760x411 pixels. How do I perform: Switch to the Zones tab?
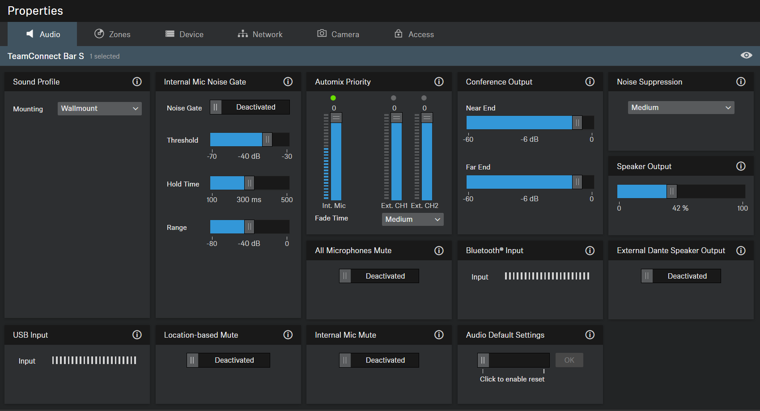[113, 34]
